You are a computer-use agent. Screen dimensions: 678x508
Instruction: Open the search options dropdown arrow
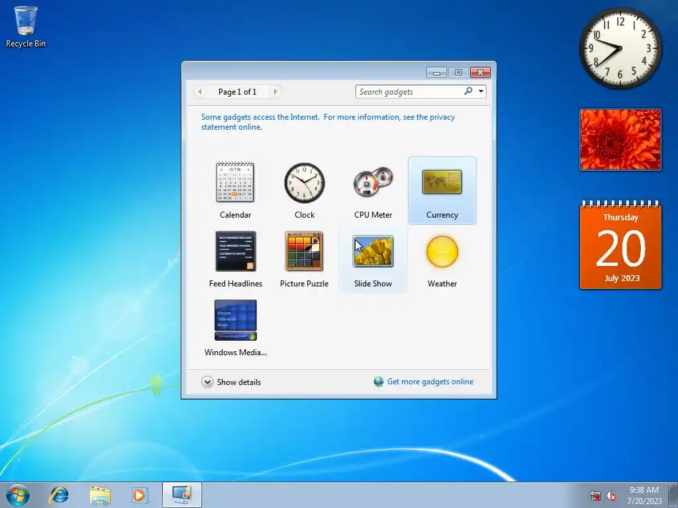481,91
